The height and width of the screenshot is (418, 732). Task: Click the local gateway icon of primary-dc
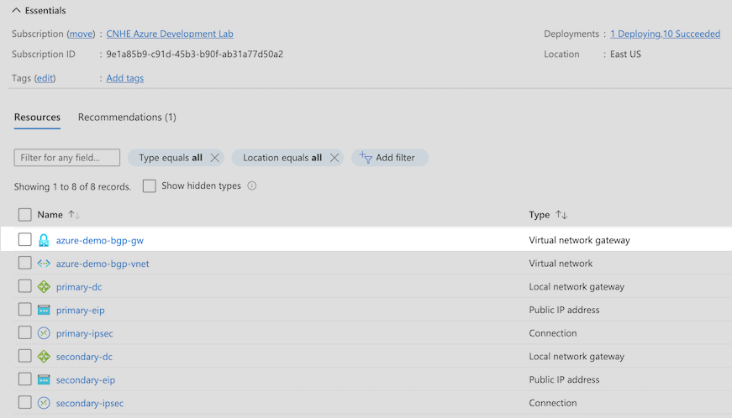[x=44, y=286]
